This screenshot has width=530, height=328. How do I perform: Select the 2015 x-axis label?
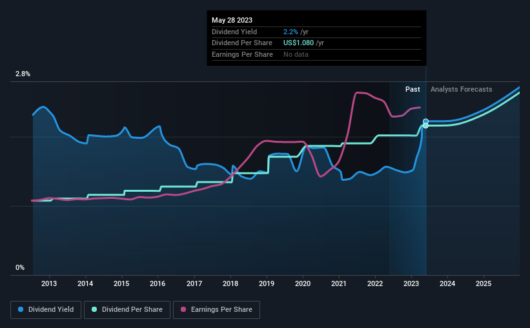click(x=121, y=283)
